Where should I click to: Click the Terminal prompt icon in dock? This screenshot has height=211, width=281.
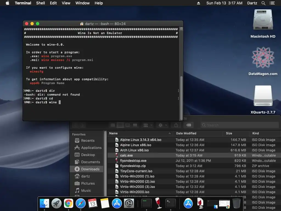click(170, 203)
